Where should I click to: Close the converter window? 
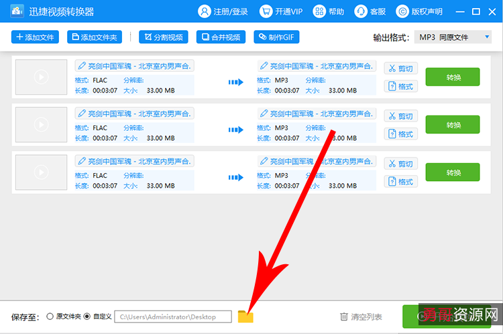[x=492, y=12]
